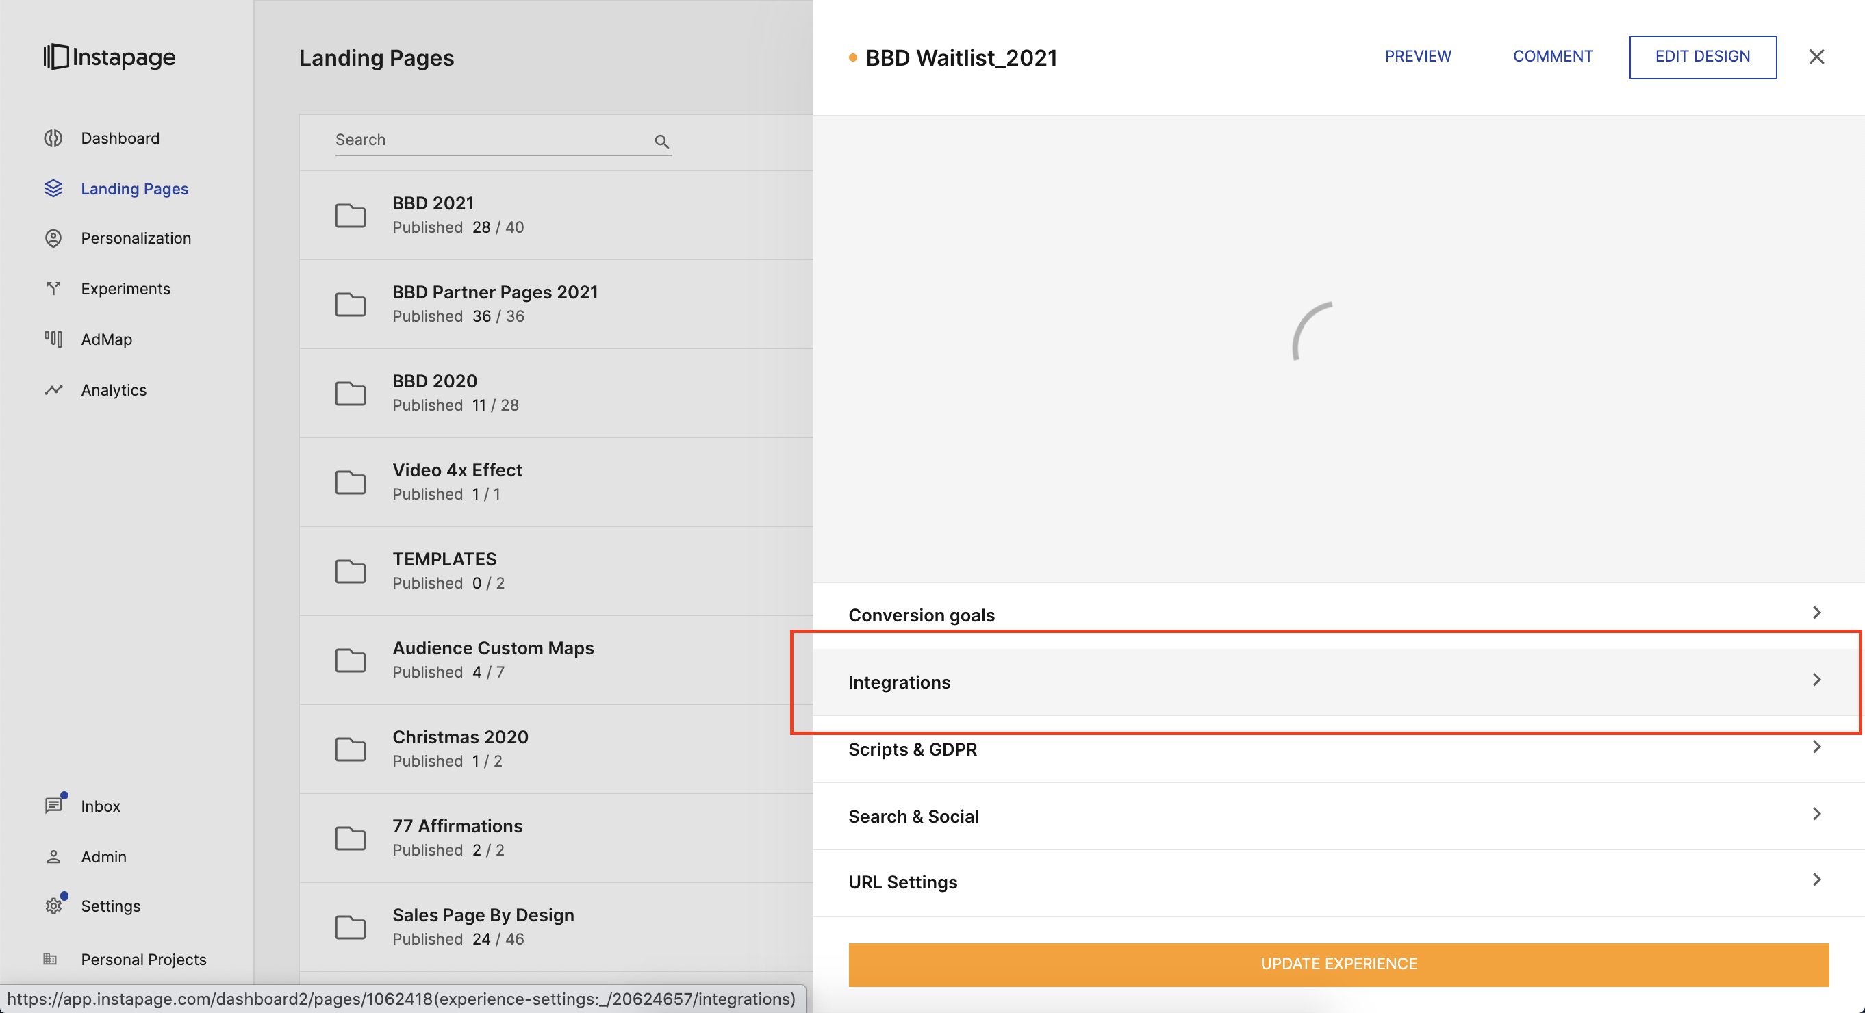Click the EDIT DESIGN button
Screen dimensions: 1865x1013
tap(1702, 56)
